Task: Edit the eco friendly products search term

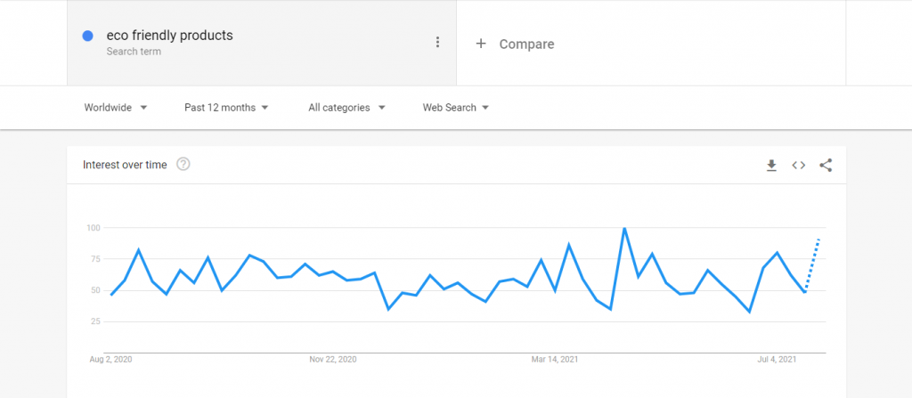Action: (170, 36)
